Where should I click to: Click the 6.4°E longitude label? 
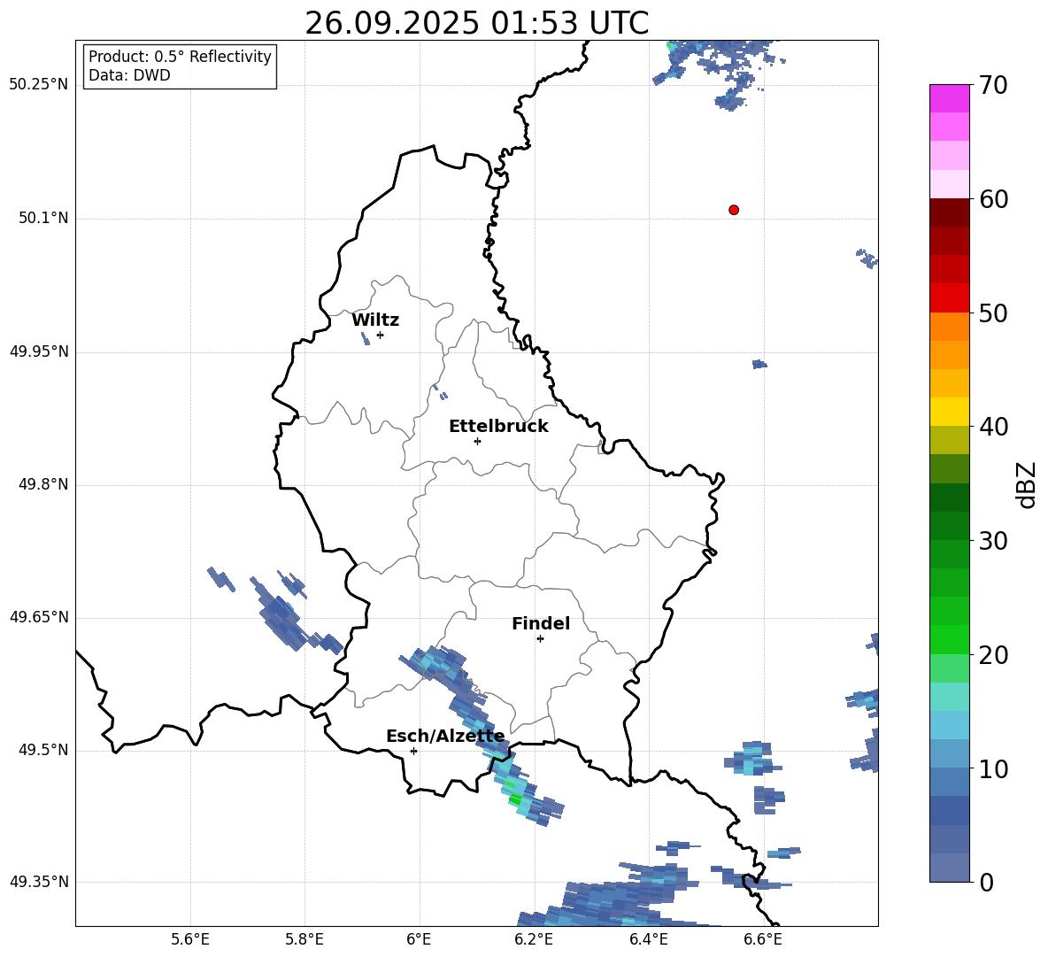(x=648, y=939)
